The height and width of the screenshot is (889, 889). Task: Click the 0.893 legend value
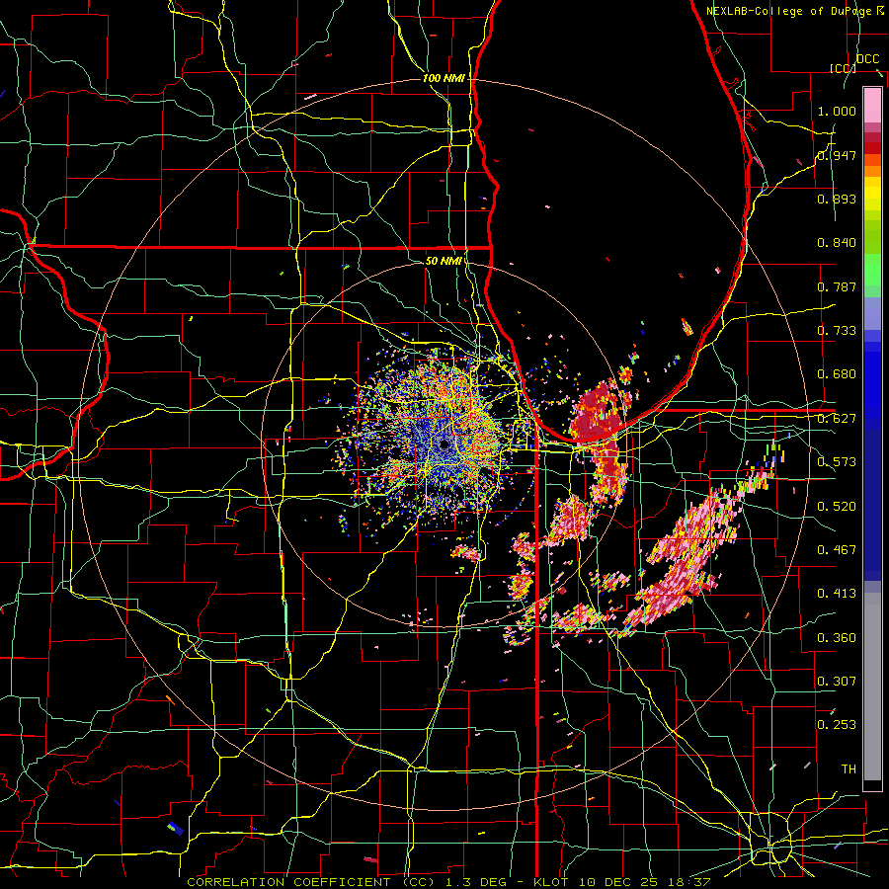point(837,199)
